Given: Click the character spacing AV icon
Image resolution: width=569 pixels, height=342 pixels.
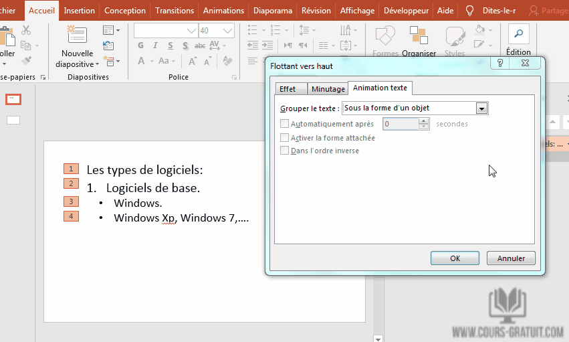Looking at the screenshot, I should click(x=215, y=45).
